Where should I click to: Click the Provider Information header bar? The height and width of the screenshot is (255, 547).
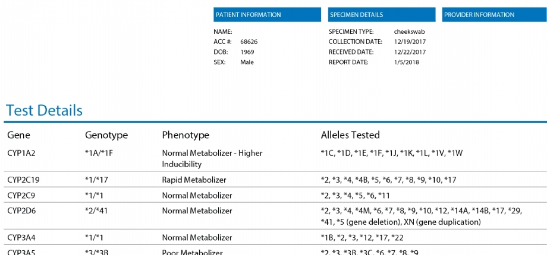coord(495,15)
